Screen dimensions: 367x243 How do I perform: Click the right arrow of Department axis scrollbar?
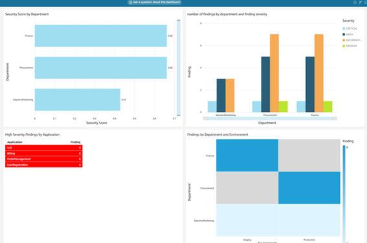coord(335,118)
